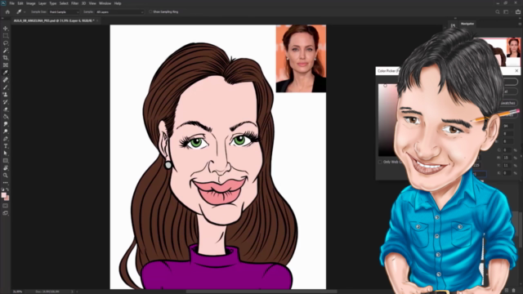
Task: Open the Navigator panel menu icon
Action: click(520, 24)
